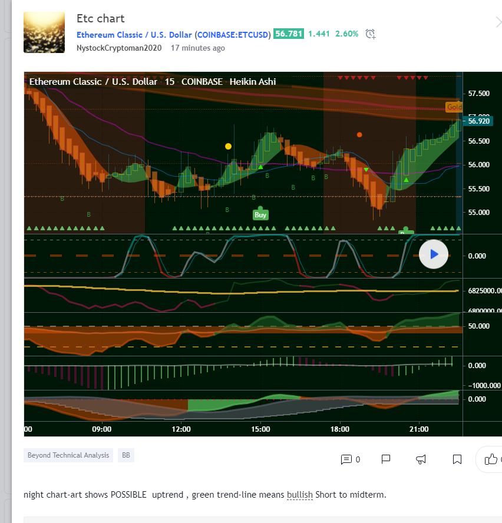Select the Beyond Technical Analysis tag

pyautogui.click(x=68, y=455)
